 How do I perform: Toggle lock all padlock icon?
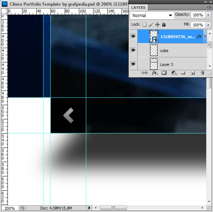164,25
